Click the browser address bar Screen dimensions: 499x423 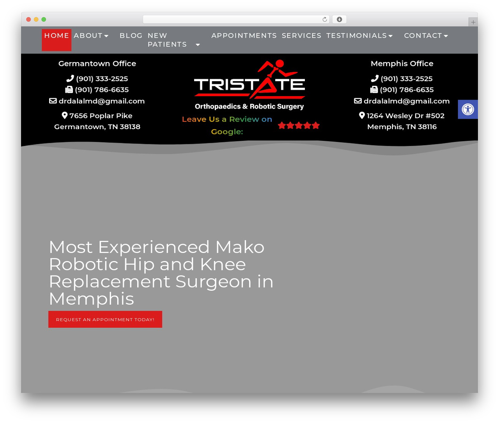pos(236,20)
